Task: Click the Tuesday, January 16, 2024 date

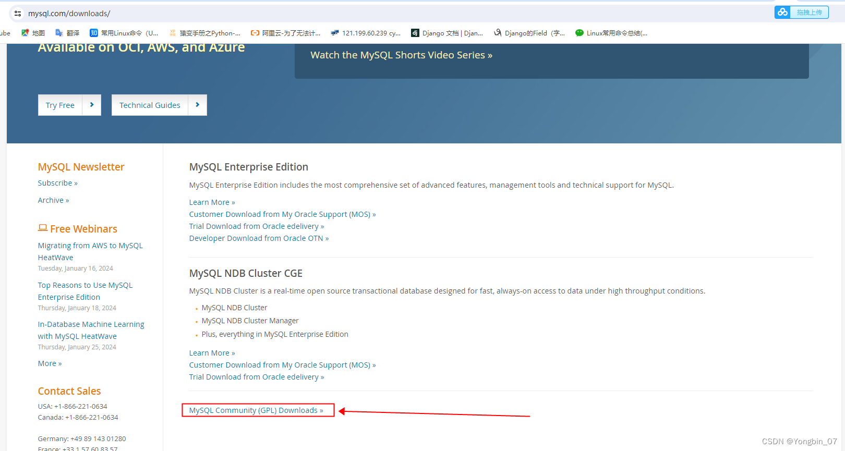Action: [75, 269]
